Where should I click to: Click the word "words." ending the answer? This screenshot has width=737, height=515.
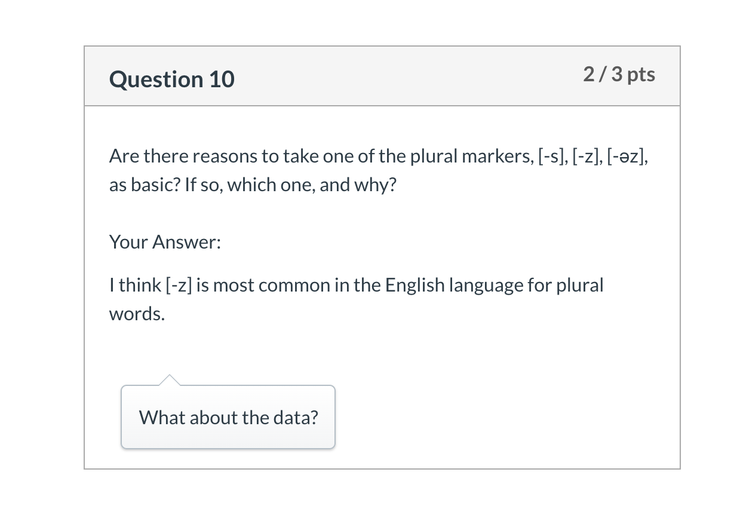[137, 314]
